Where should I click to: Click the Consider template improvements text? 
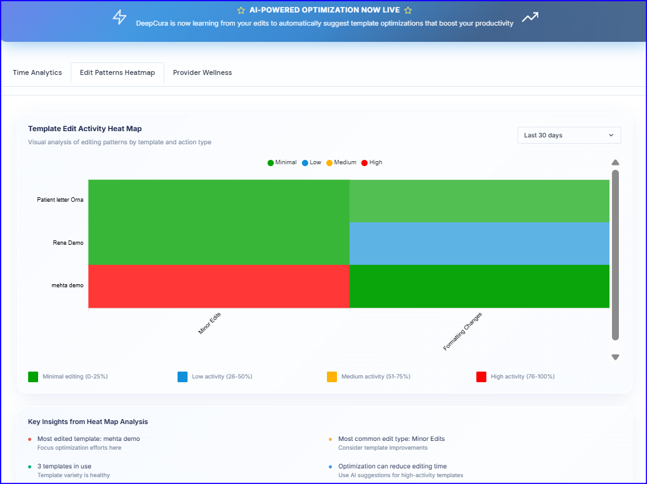point(383,448)
